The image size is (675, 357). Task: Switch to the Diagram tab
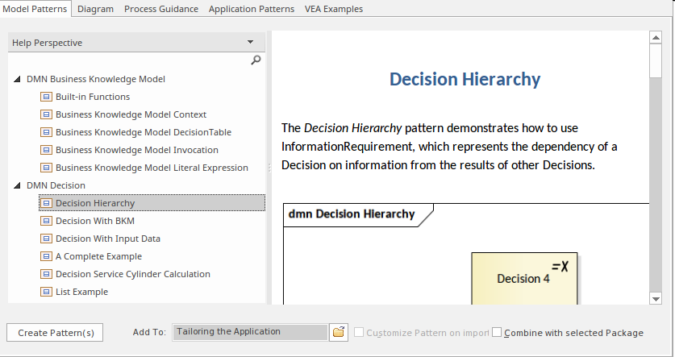[x=96, y=9]
